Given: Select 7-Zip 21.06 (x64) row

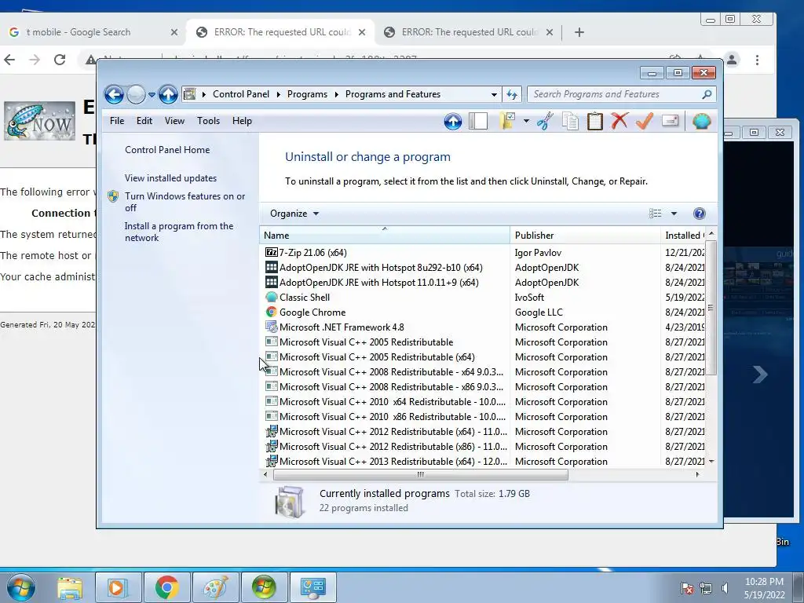Looking at the screenshot, I should (x=482, y=252).
